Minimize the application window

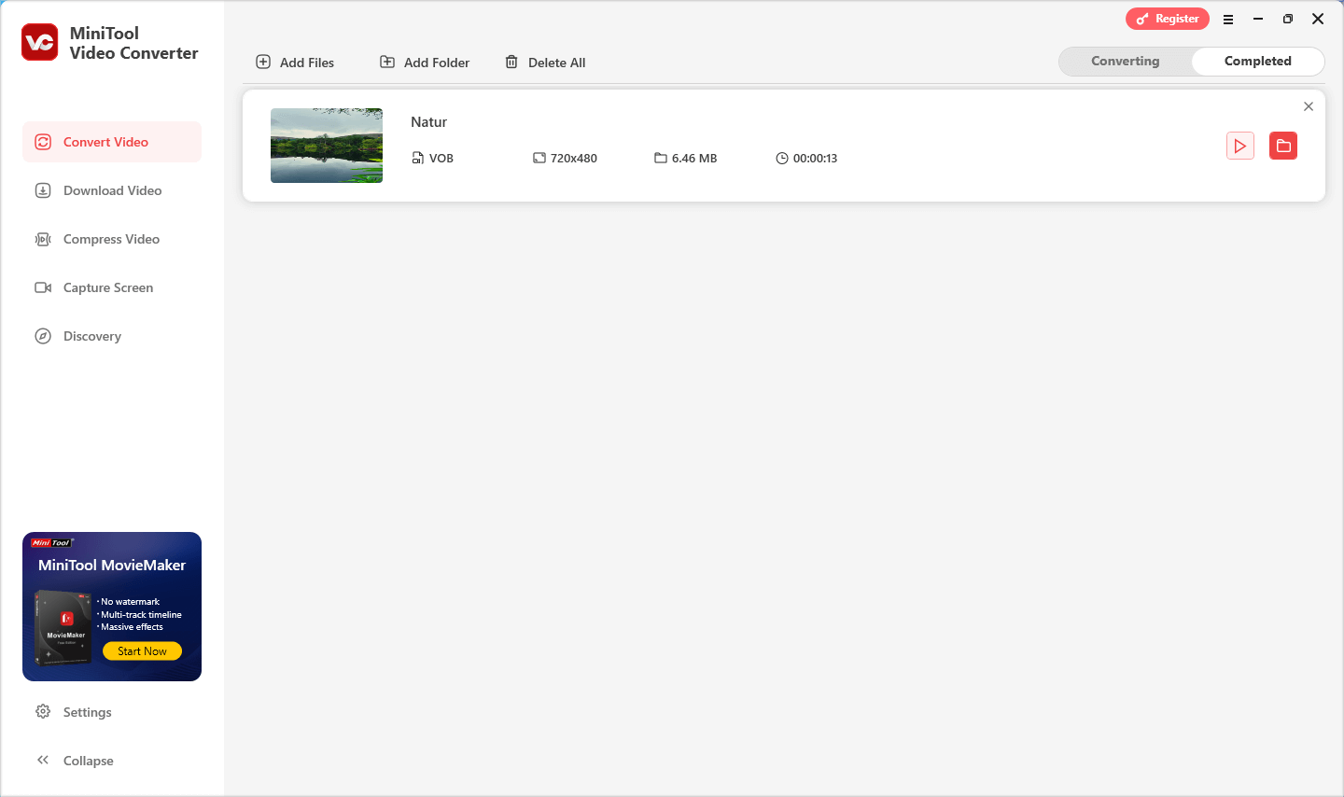click(x=1258, y=19)
